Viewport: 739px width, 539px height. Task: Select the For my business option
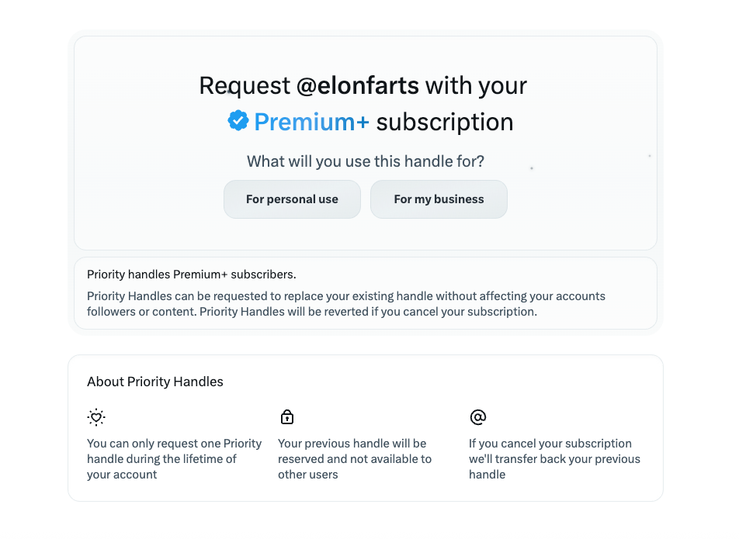click(439, 199)
